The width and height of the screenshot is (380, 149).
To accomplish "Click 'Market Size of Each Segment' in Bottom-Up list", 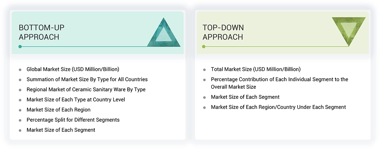I will pyautogui.click(x=61, y=130).
